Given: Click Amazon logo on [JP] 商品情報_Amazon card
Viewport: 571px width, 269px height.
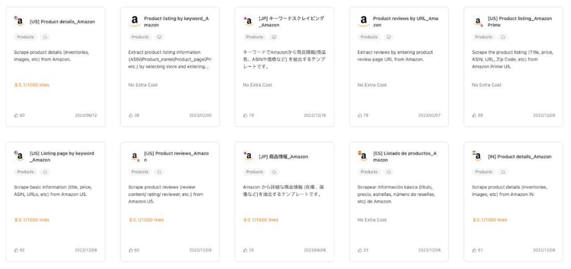Looking at the screenshot, I should [249, 156].
